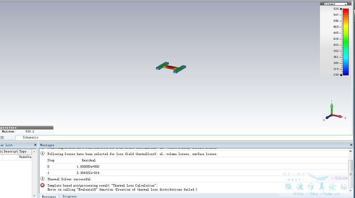355x198 pixels.
Task: Close the Parameter List panel
Action: tap(35, 145)
